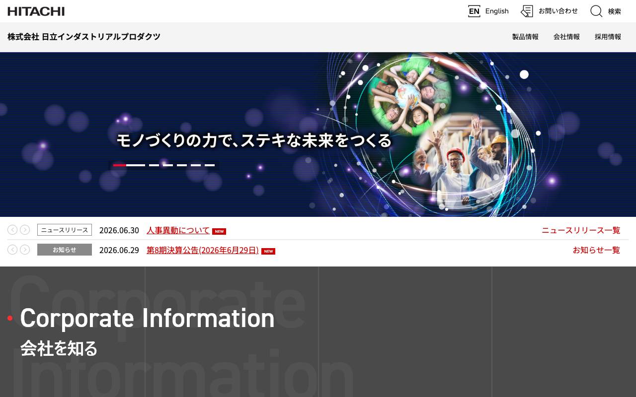Click the date 2026.06.29
This screenshot has height=397, width=636.
(119, 250)
